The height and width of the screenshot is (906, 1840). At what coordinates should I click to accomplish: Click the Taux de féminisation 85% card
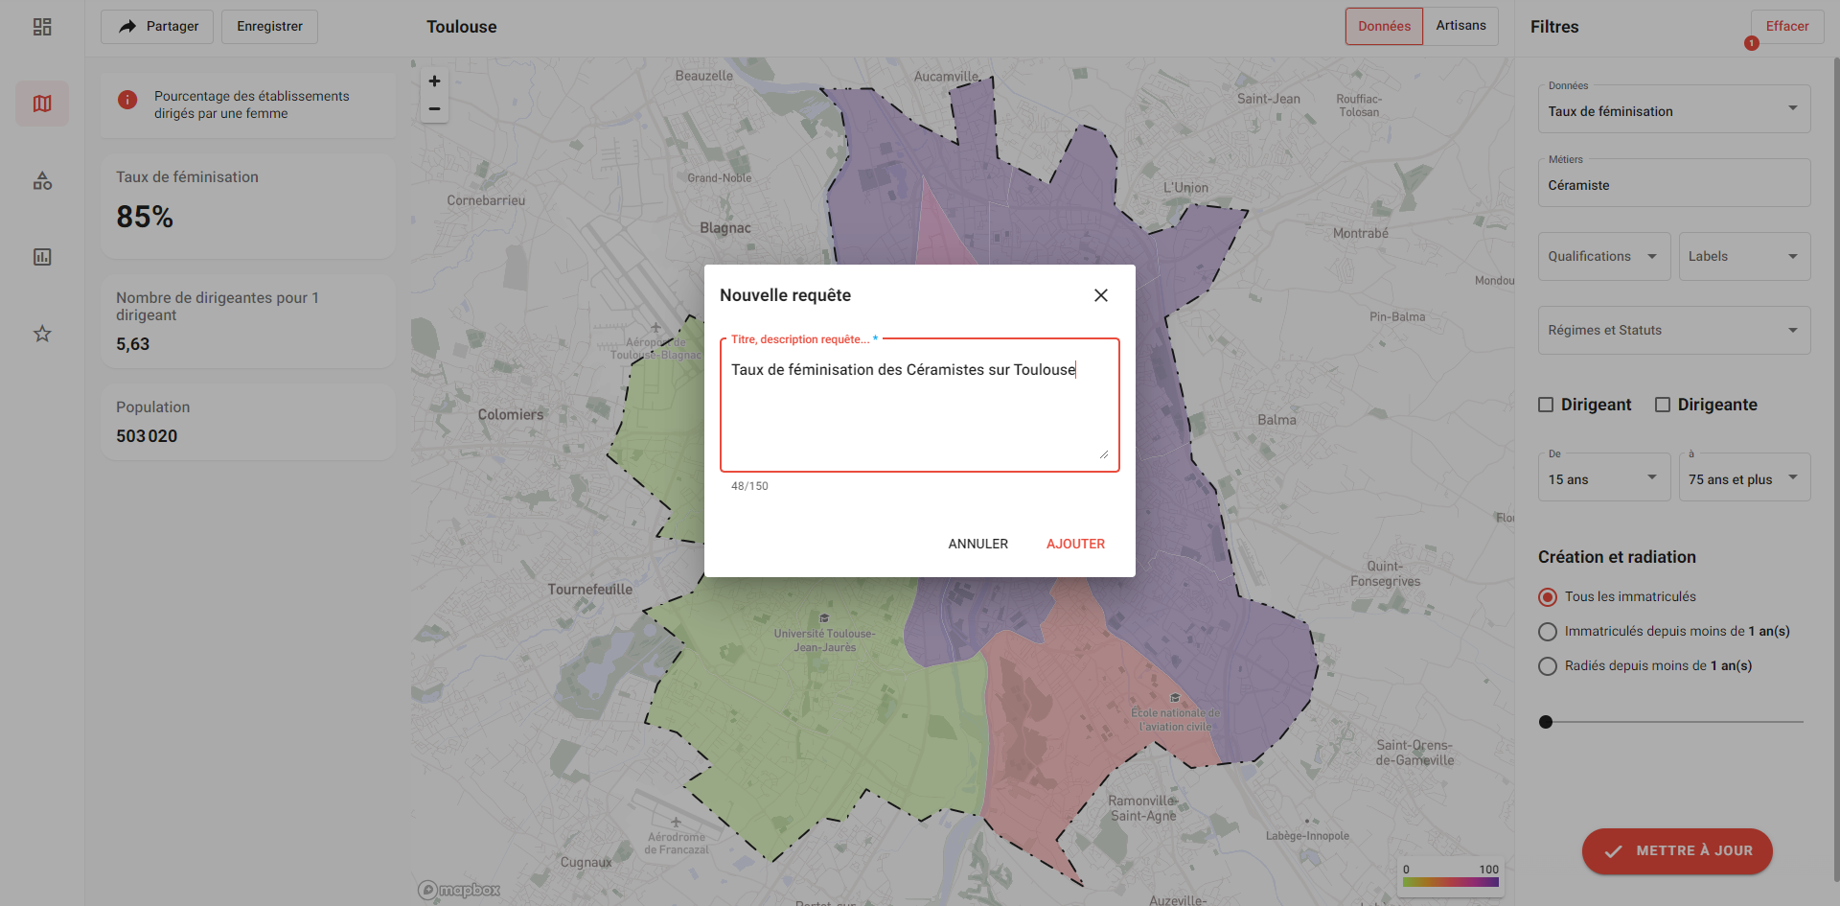tap(248, 205)
